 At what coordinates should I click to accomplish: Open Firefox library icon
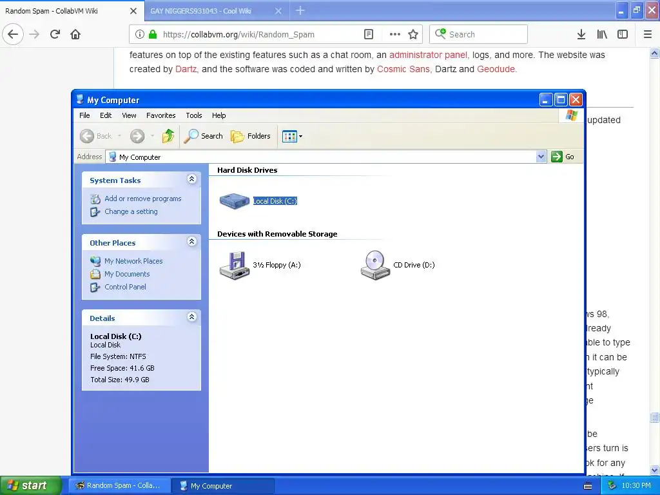(602, 35)
